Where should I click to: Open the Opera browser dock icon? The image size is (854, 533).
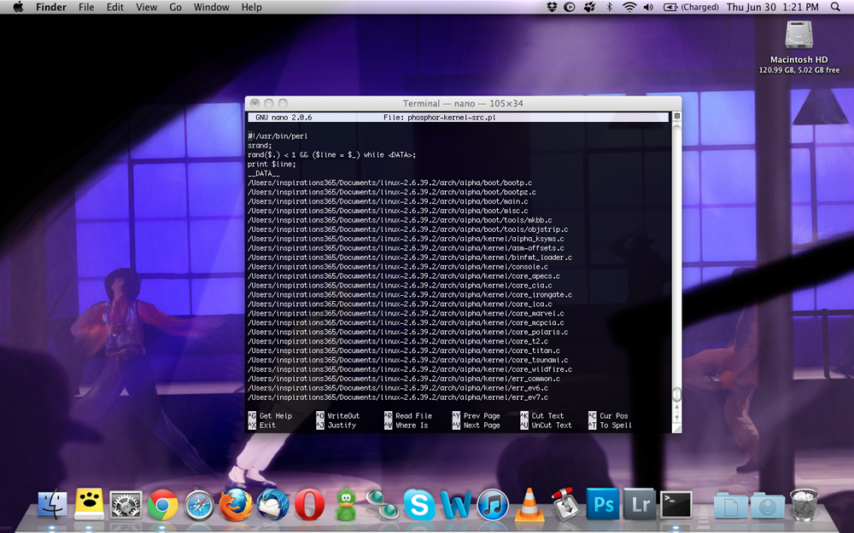[x=309, y=505]
